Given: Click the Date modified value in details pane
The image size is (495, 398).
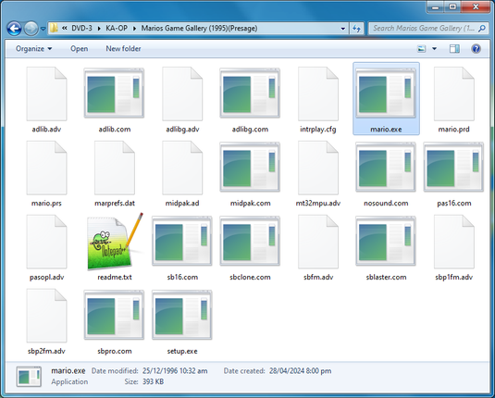Looking at the screenshot, I should pyautogui.click(x=175, y=371).
